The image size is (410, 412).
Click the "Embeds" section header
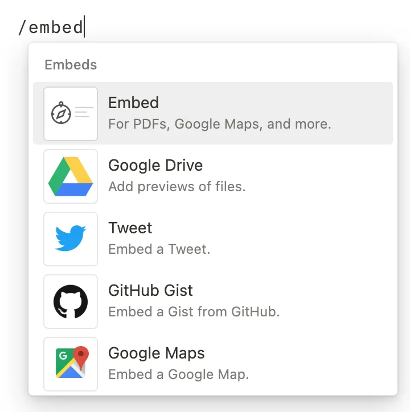point(71,65)
